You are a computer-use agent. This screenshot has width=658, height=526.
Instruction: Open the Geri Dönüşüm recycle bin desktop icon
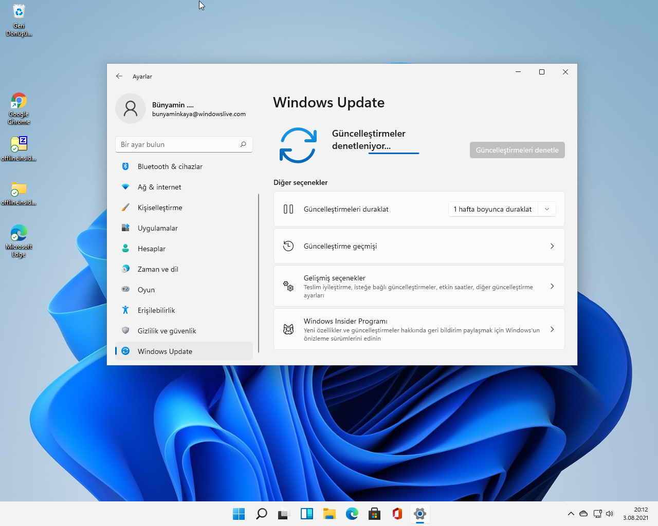tap(19, 20)
